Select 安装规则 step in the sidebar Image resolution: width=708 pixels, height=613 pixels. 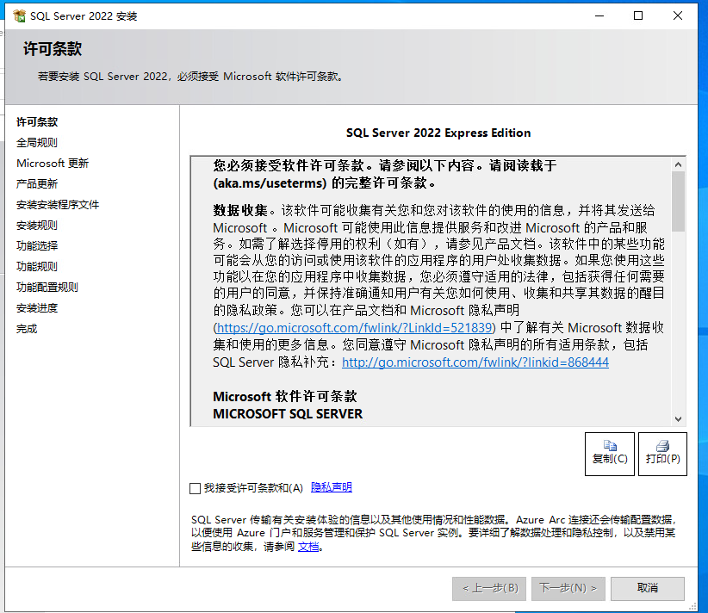(x=37, y=226)
